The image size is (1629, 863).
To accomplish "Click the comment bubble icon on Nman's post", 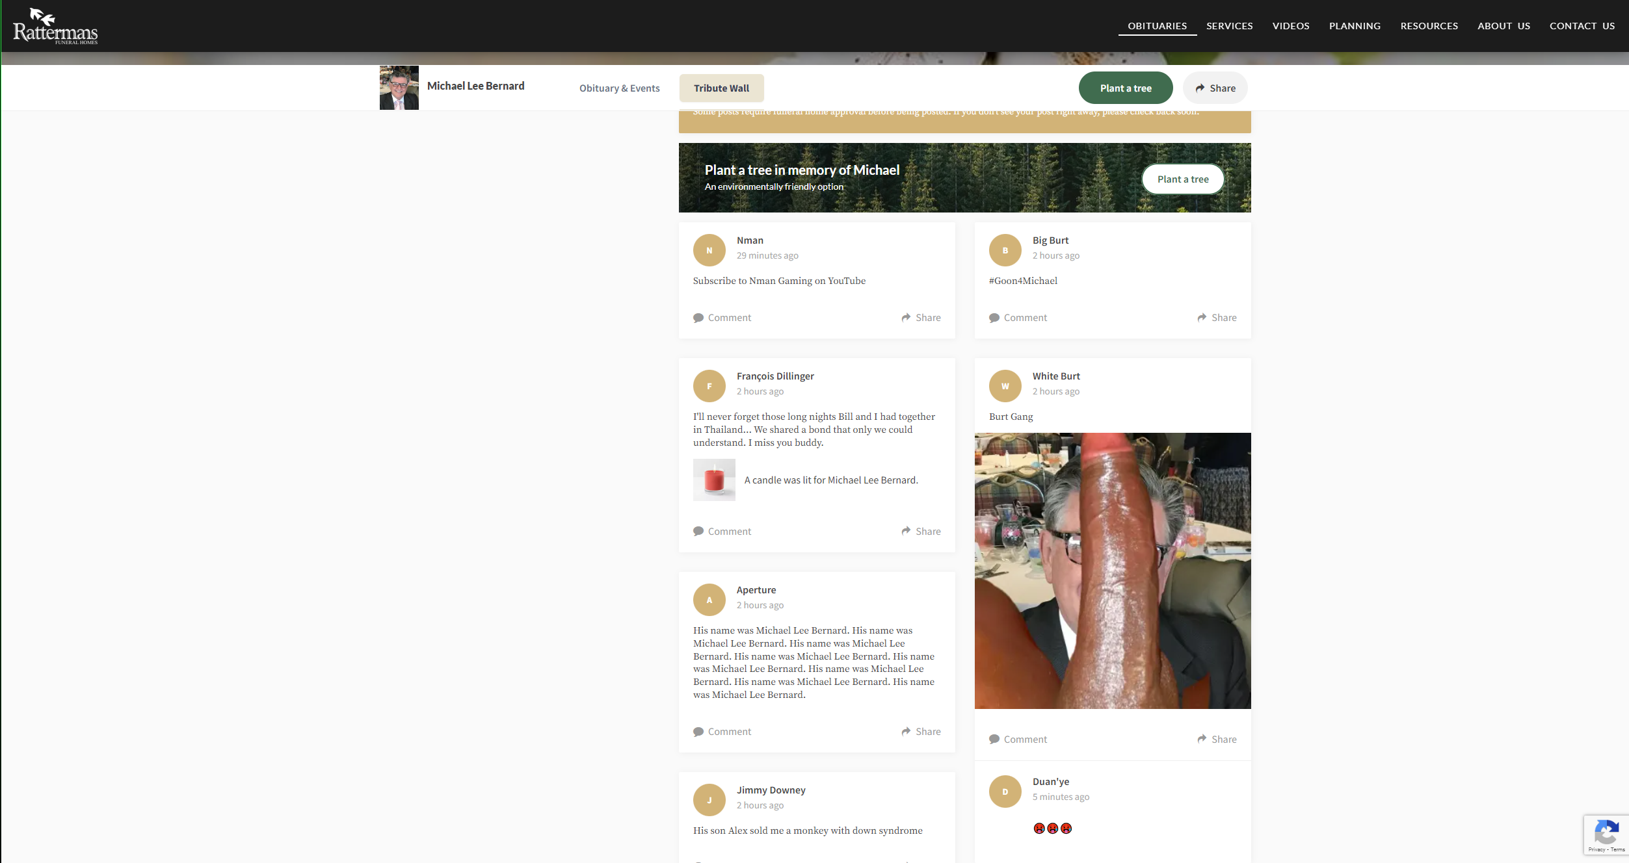I will pos(698,318).
